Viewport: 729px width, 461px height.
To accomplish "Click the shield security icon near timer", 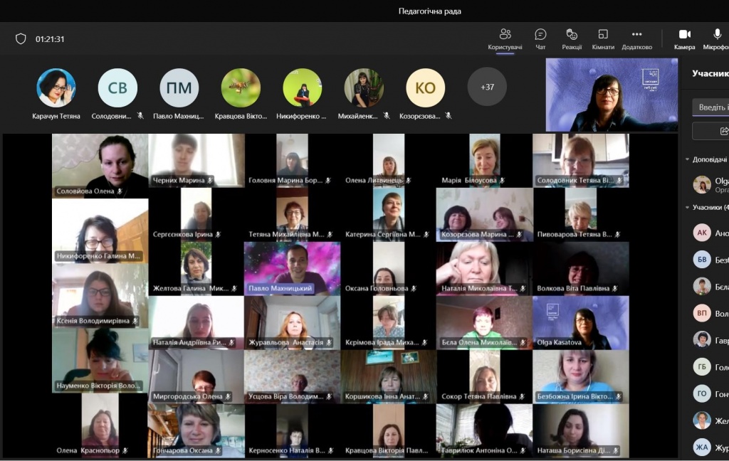I will click(21, 39).
